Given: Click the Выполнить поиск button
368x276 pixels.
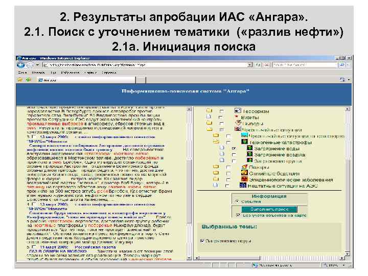Looking at the screenshot, I should tap(269, 209).
